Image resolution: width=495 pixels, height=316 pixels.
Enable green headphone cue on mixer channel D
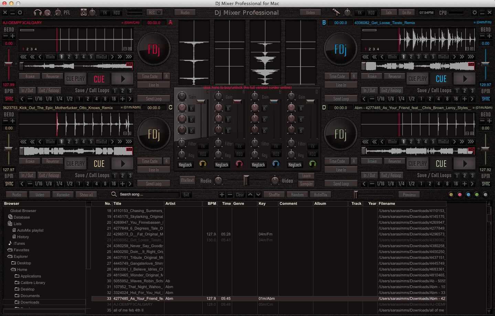click(x=312, y=164)
